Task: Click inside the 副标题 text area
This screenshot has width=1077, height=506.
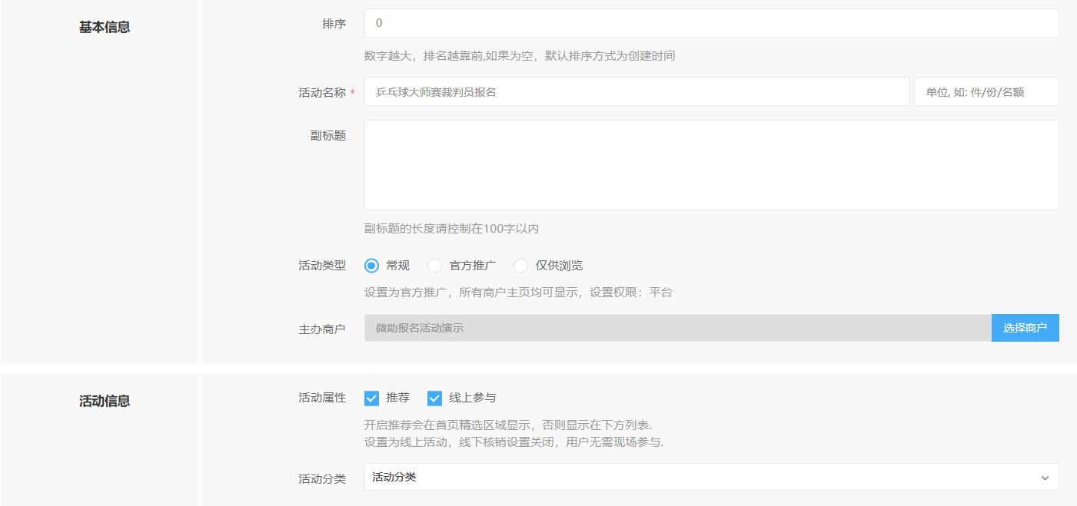Action: pyautogui.click(x=711, y=164)
